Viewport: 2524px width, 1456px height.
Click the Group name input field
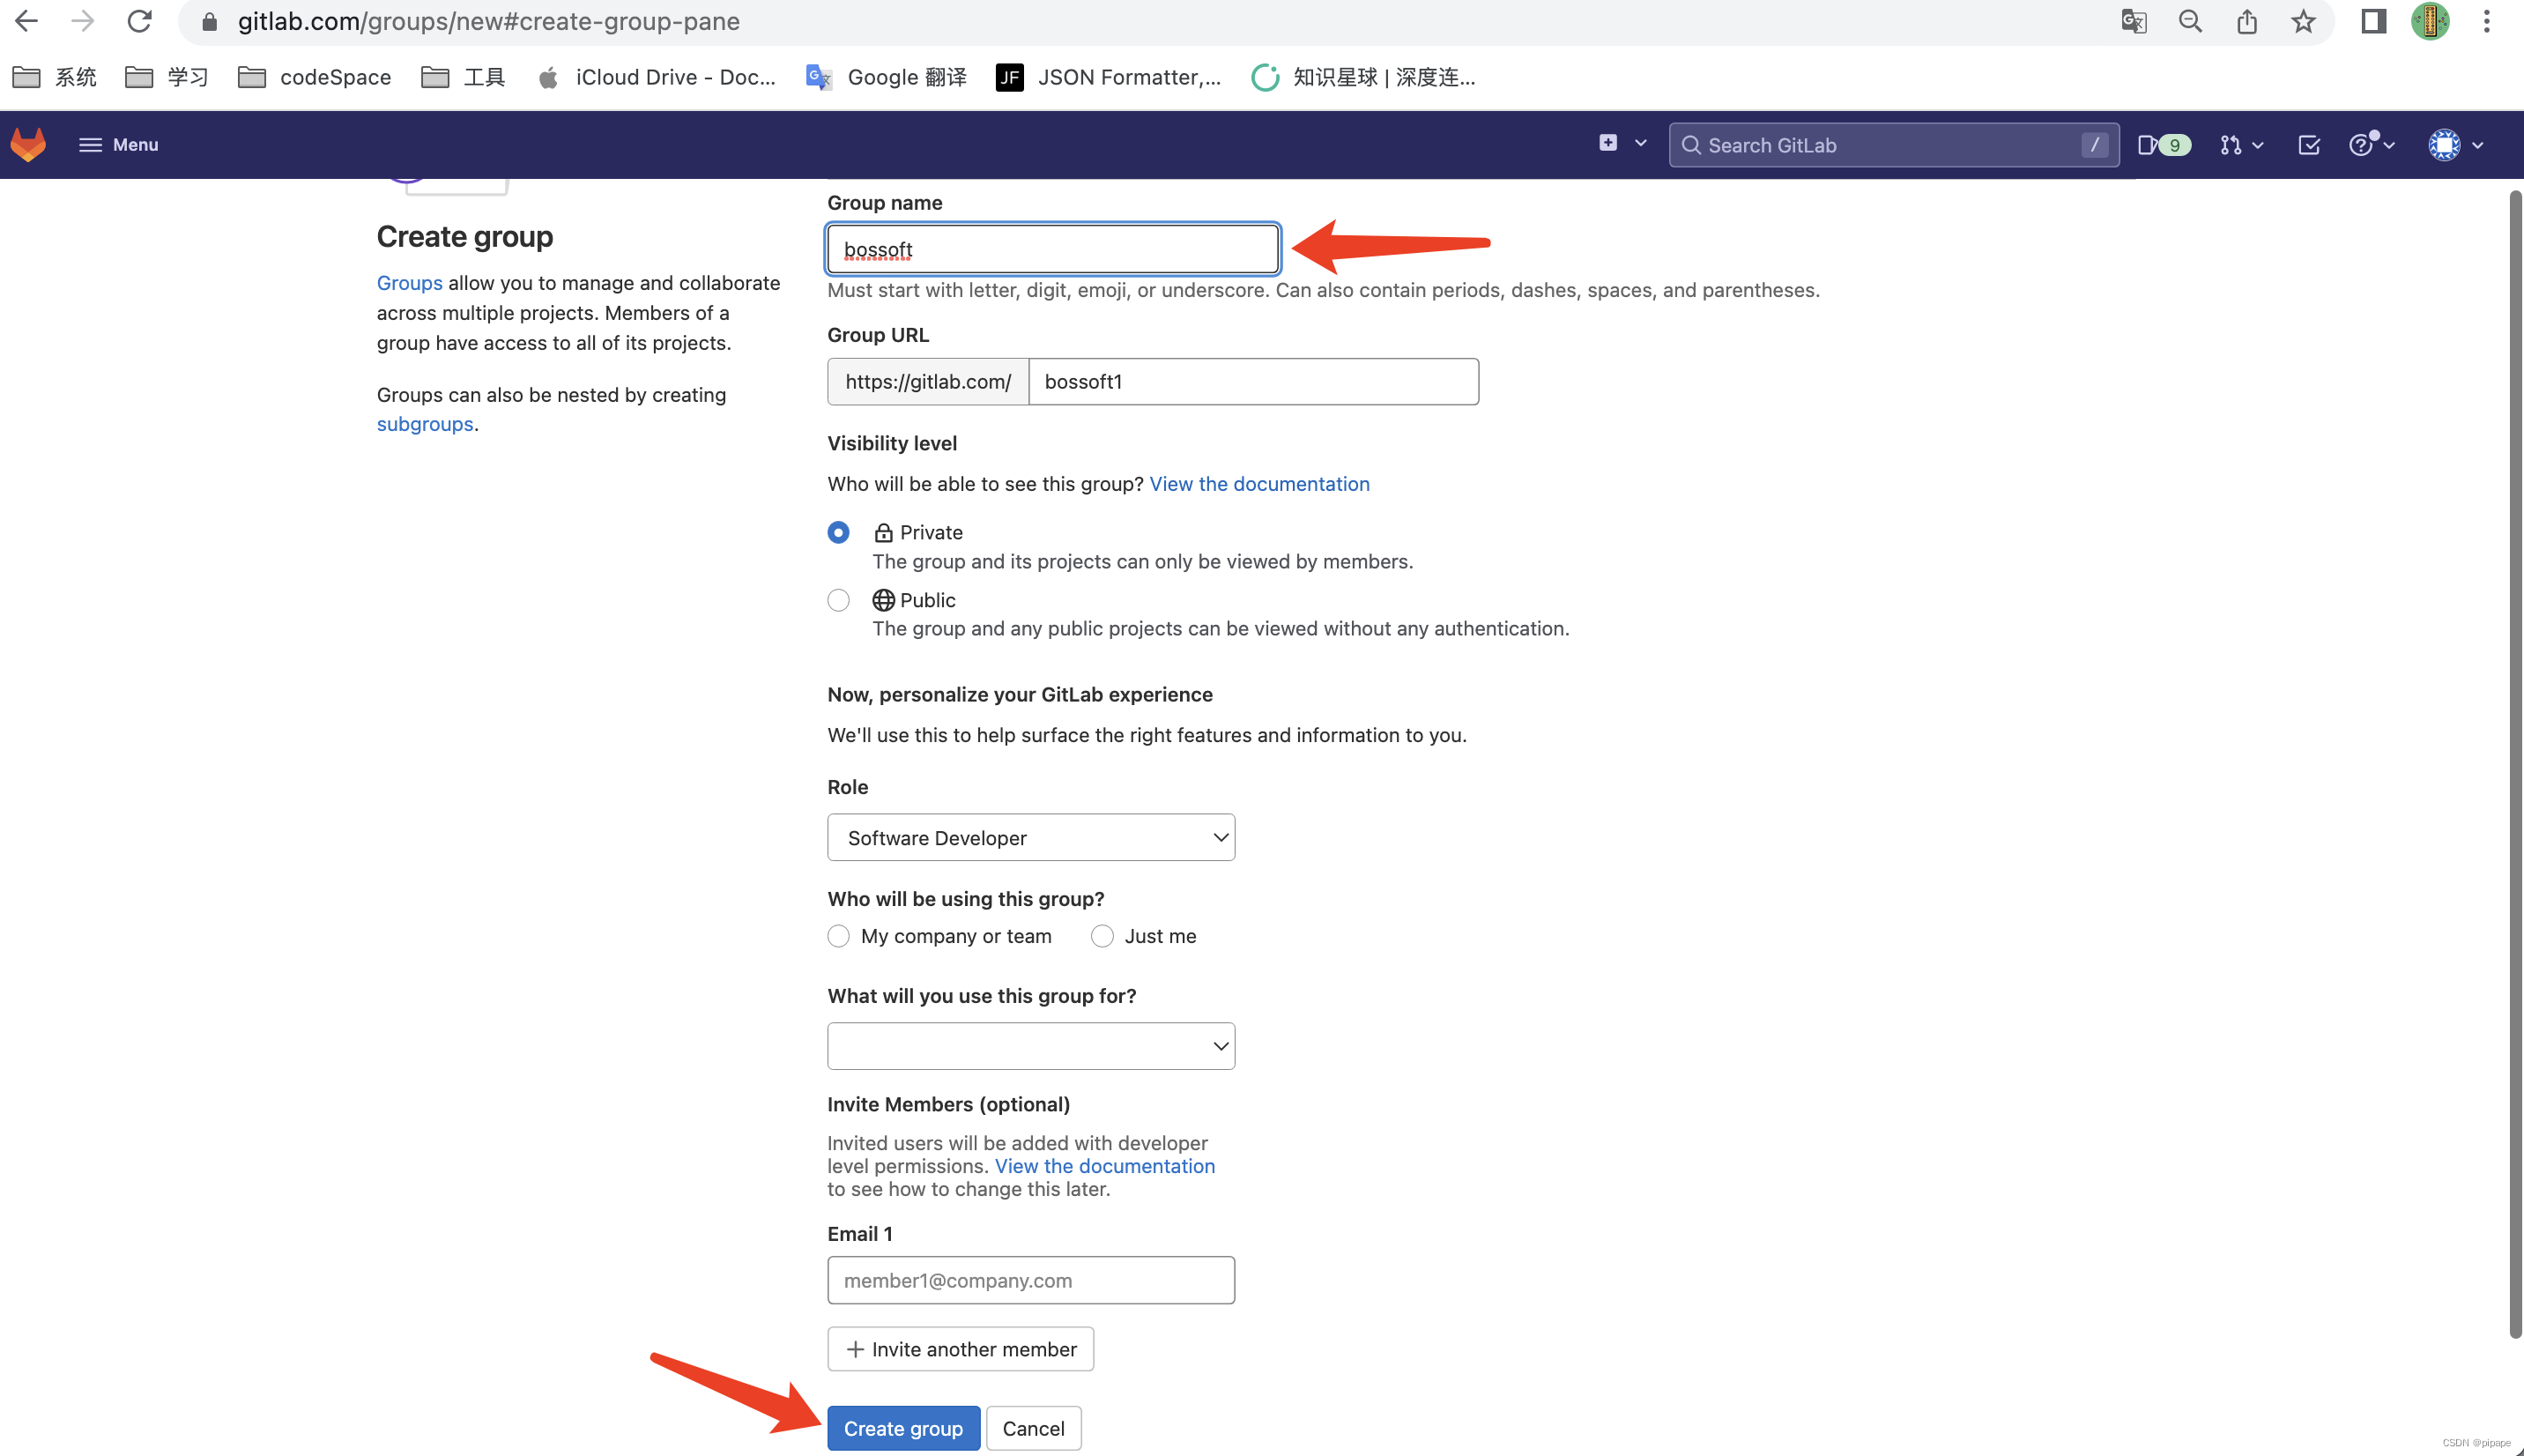(x=1052, y=249)
